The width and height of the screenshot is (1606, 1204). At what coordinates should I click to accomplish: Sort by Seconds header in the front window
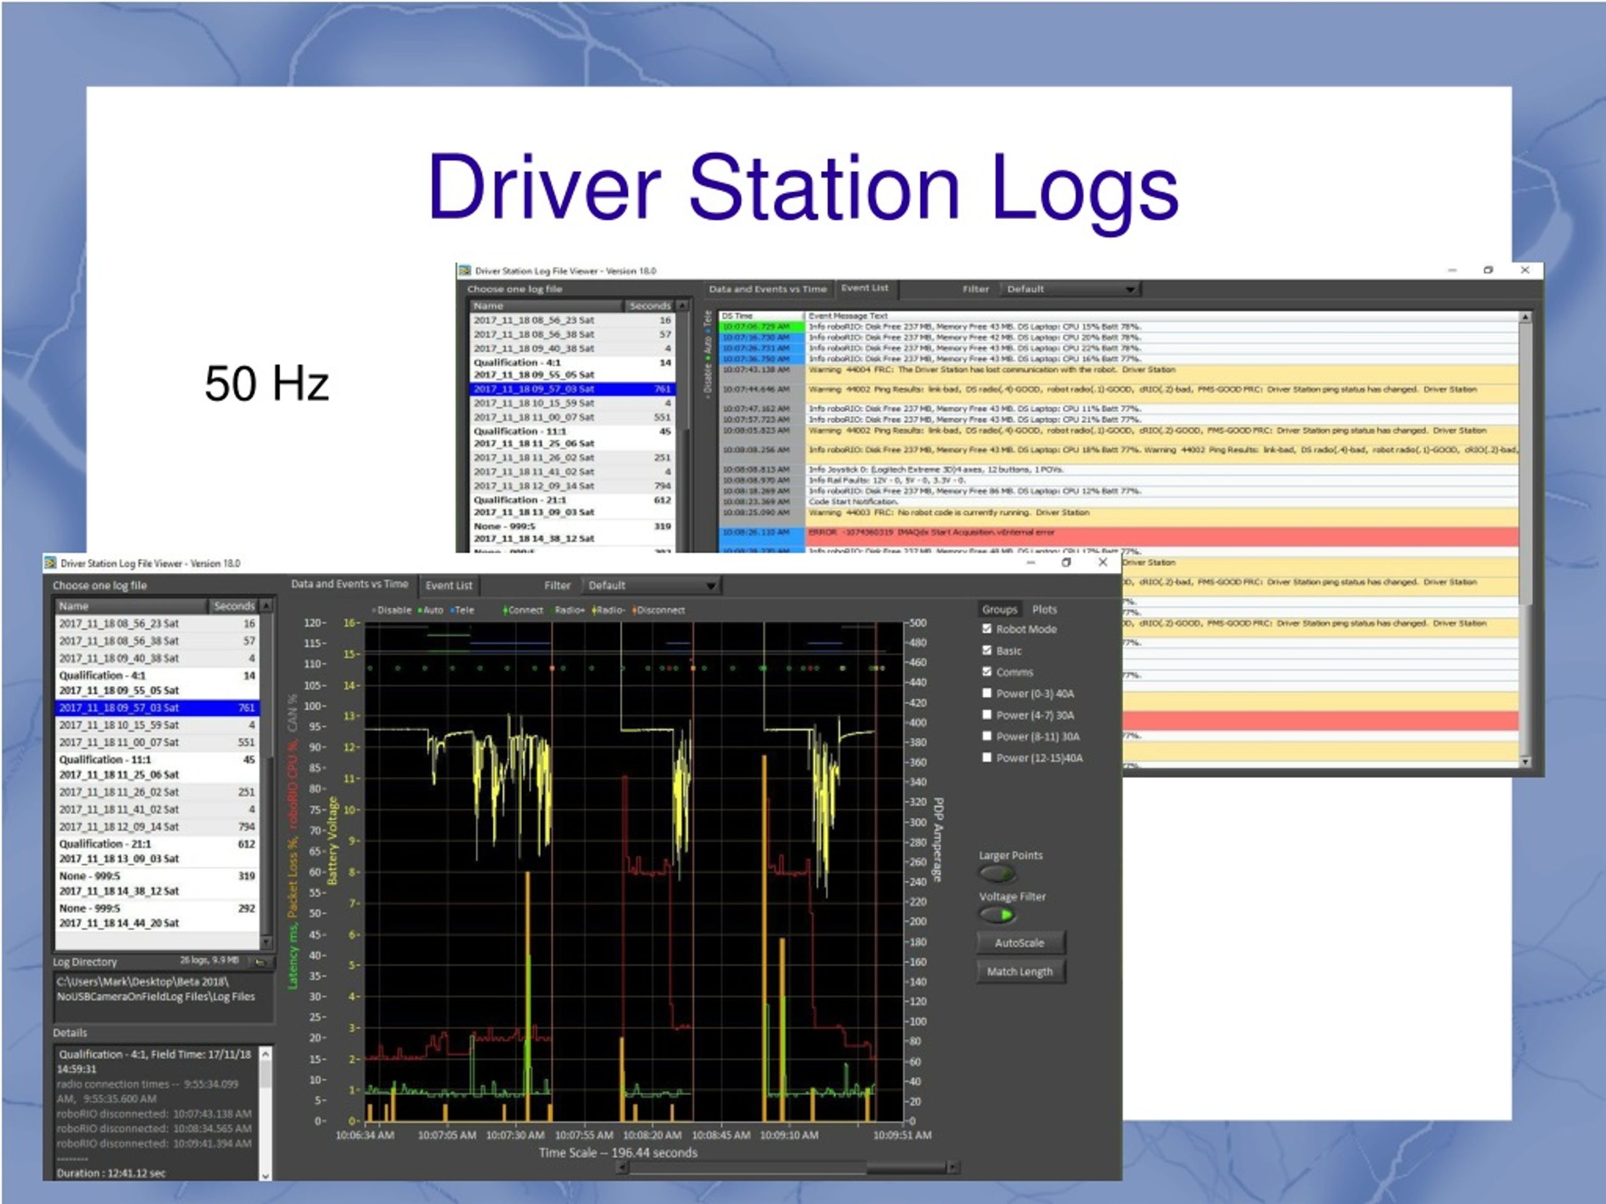coord(234,605)
